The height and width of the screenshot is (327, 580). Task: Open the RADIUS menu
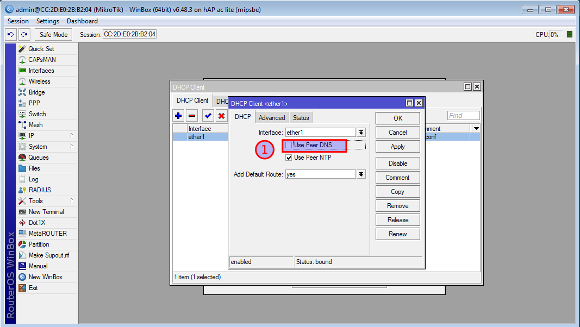(40, 190)
